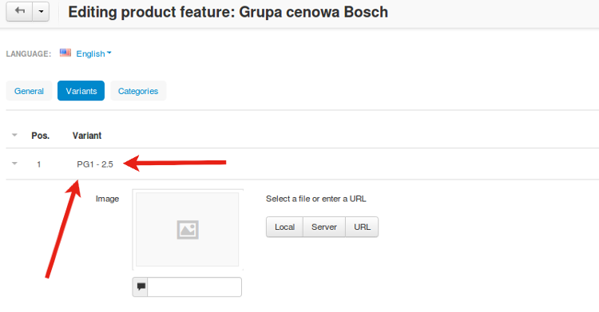Screen dimensions: 599x312
Task: Click the Pos. column header
Action: [x=41, y=136]
